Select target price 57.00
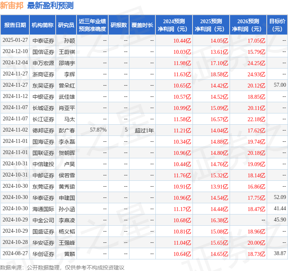This screenshot has height=271, width=288. tap(280, 85)
